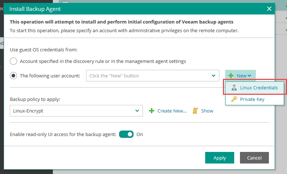The width and height of the screenshot is (287, 174).
Task: Click the key icon for Private Key
Action: click(234, 99)
